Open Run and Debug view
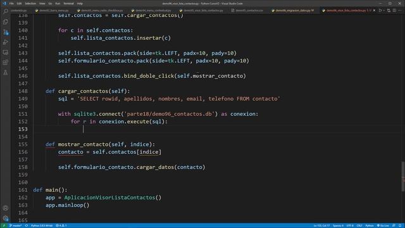The width and height of the screenshot is (405, 228). (6, 42)
